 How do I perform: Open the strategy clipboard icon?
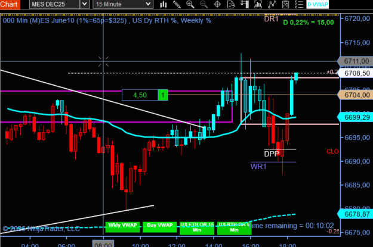tap(285, 4)
